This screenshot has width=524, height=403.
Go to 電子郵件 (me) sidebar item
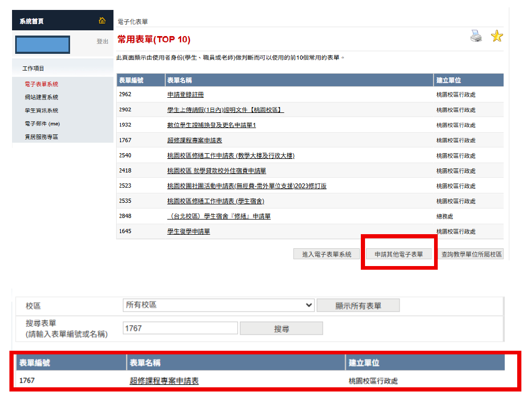pyautogui.click(x=42, y=124)
